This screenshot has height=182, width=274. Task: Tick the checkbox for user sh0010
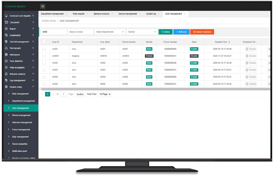[x=44, y=56]
